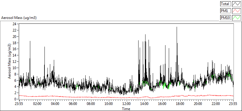The width and height of the screenshot is (242, 111).
Task: Click the 16 y-axis tick label
Action: coord(15,49)
